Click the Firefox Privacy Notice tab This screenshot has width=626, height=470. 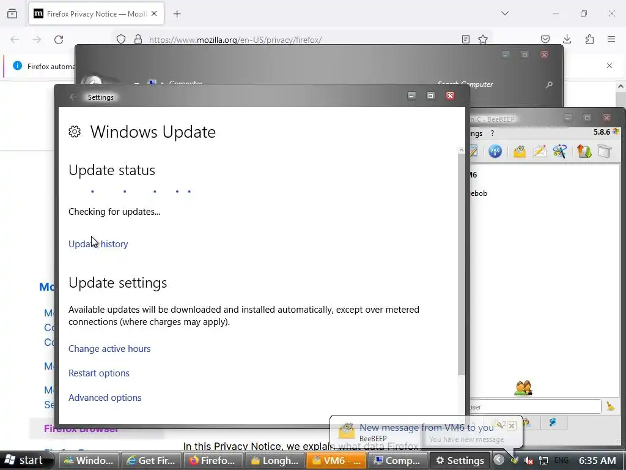pos(96,14)
